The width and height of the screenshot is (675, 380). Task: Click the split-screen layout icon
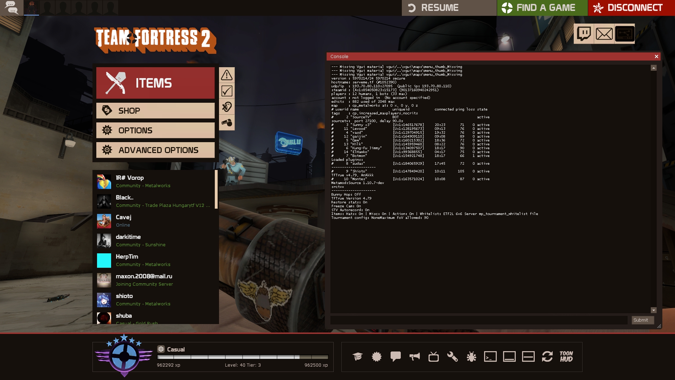[528, 356]
